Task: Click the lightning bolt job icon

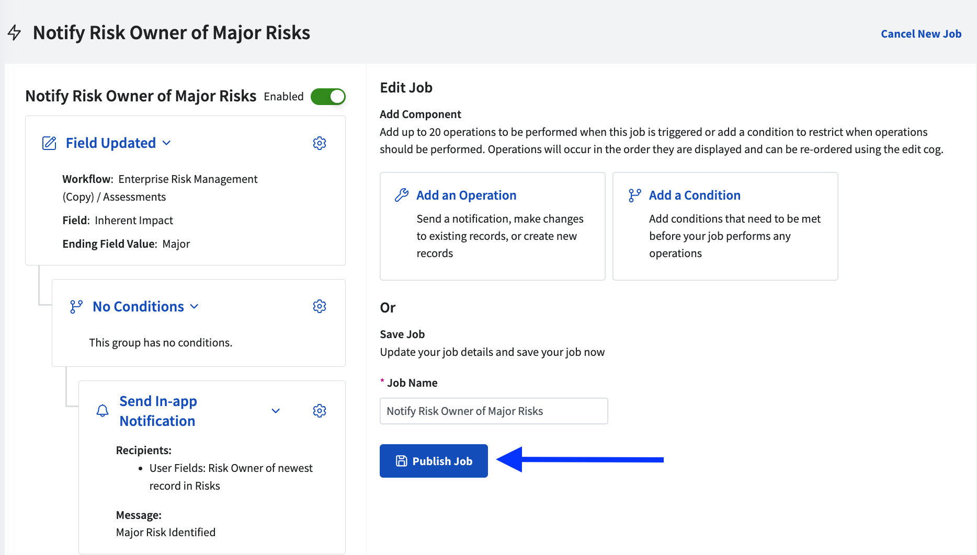Action: (x=15, y=32)
